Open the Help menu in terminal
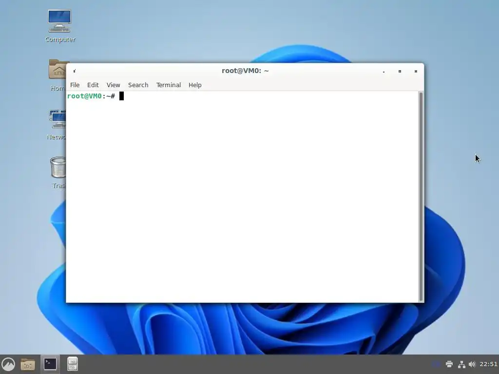The image size is (499, 374). tap(195, 85)
